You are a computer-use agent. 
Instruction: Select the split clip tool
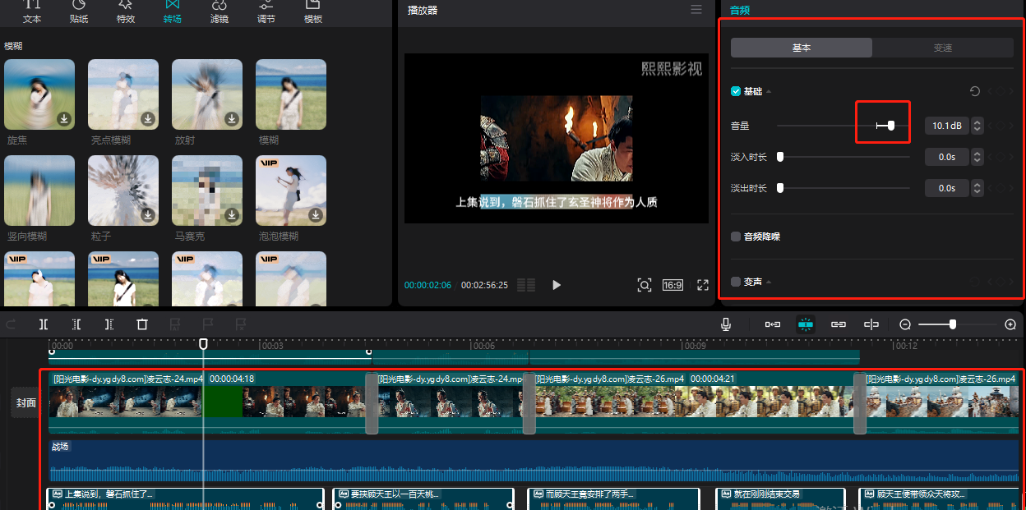coord(44,324)
